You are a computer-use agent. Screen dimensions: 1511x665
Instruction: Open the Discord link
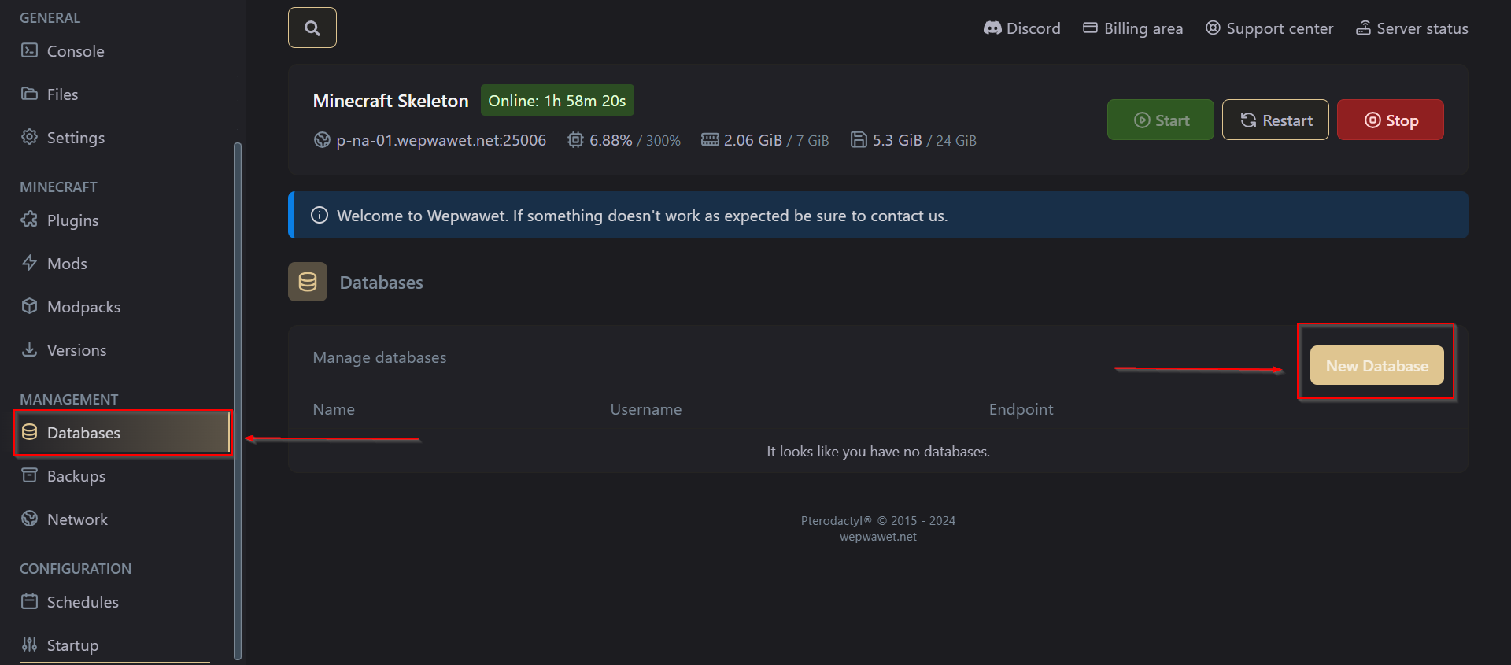1021,28
